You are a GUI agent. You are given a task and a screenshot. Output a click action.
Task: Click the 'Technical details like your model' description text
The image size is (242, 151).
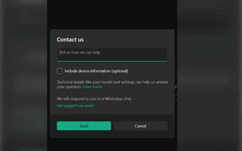point(112,84)
